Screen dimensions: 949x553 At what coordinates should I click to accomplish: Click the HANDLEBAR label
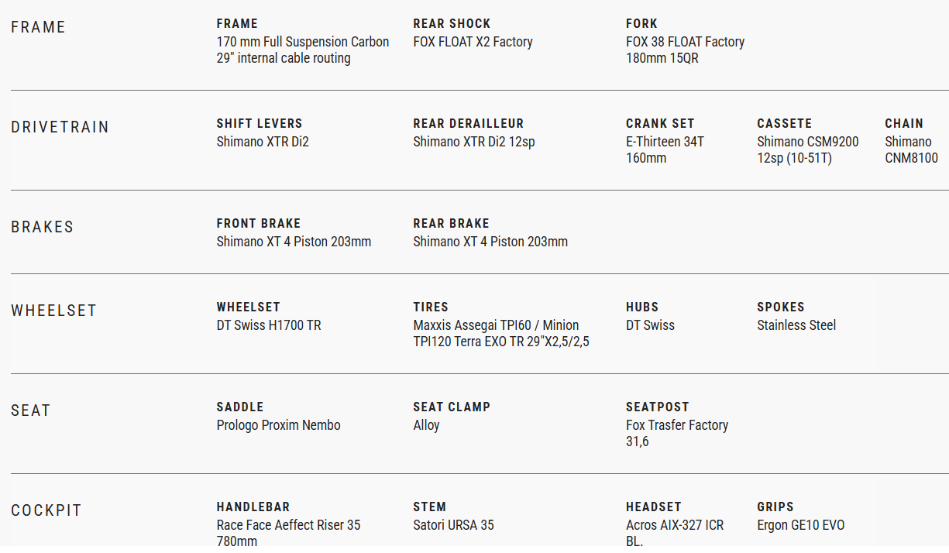click(253, 507)
